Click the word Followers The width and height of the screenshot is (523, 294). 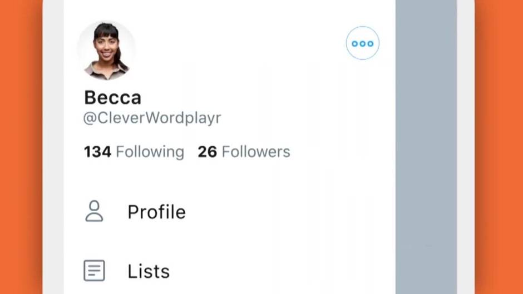[x=256, y=152]
